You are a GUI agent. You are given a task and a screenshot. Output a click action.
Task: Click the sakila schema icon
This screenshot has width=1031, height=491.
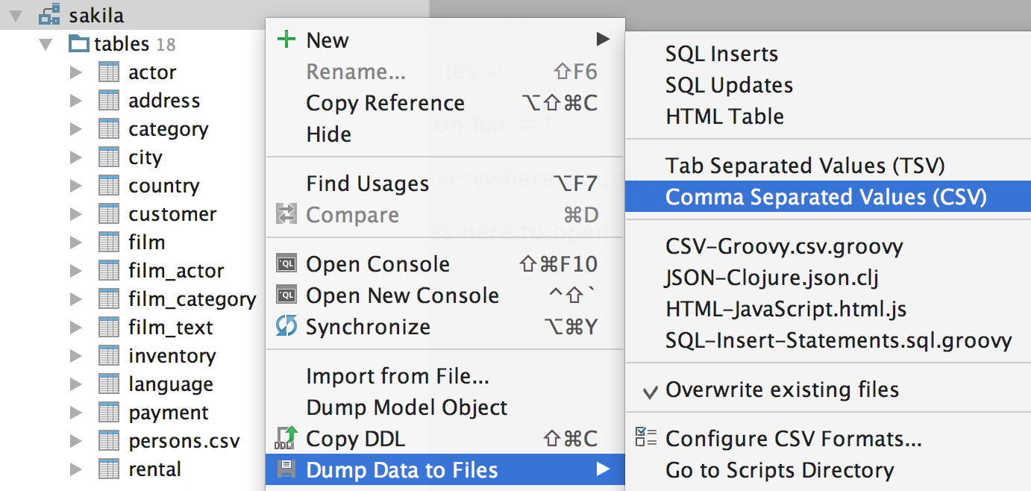pos(49,15)
